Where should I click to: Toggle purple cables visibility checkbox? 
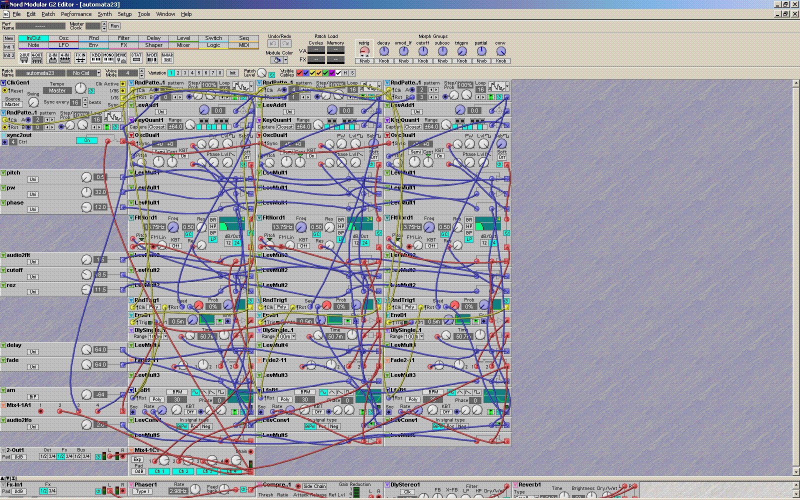331,73
